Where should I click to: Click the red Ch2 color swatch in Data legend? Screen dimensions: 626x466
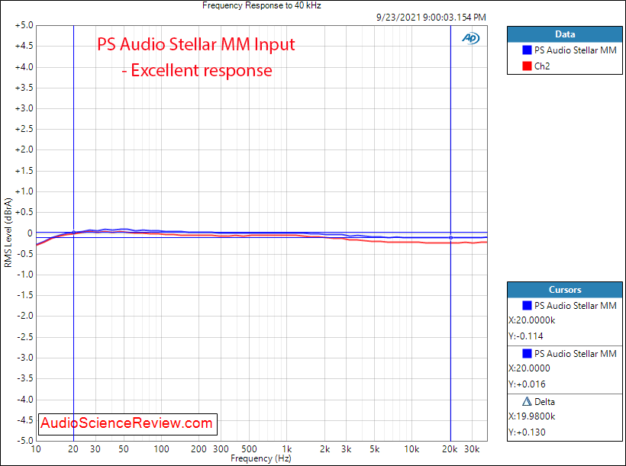(x=527, y=66)
